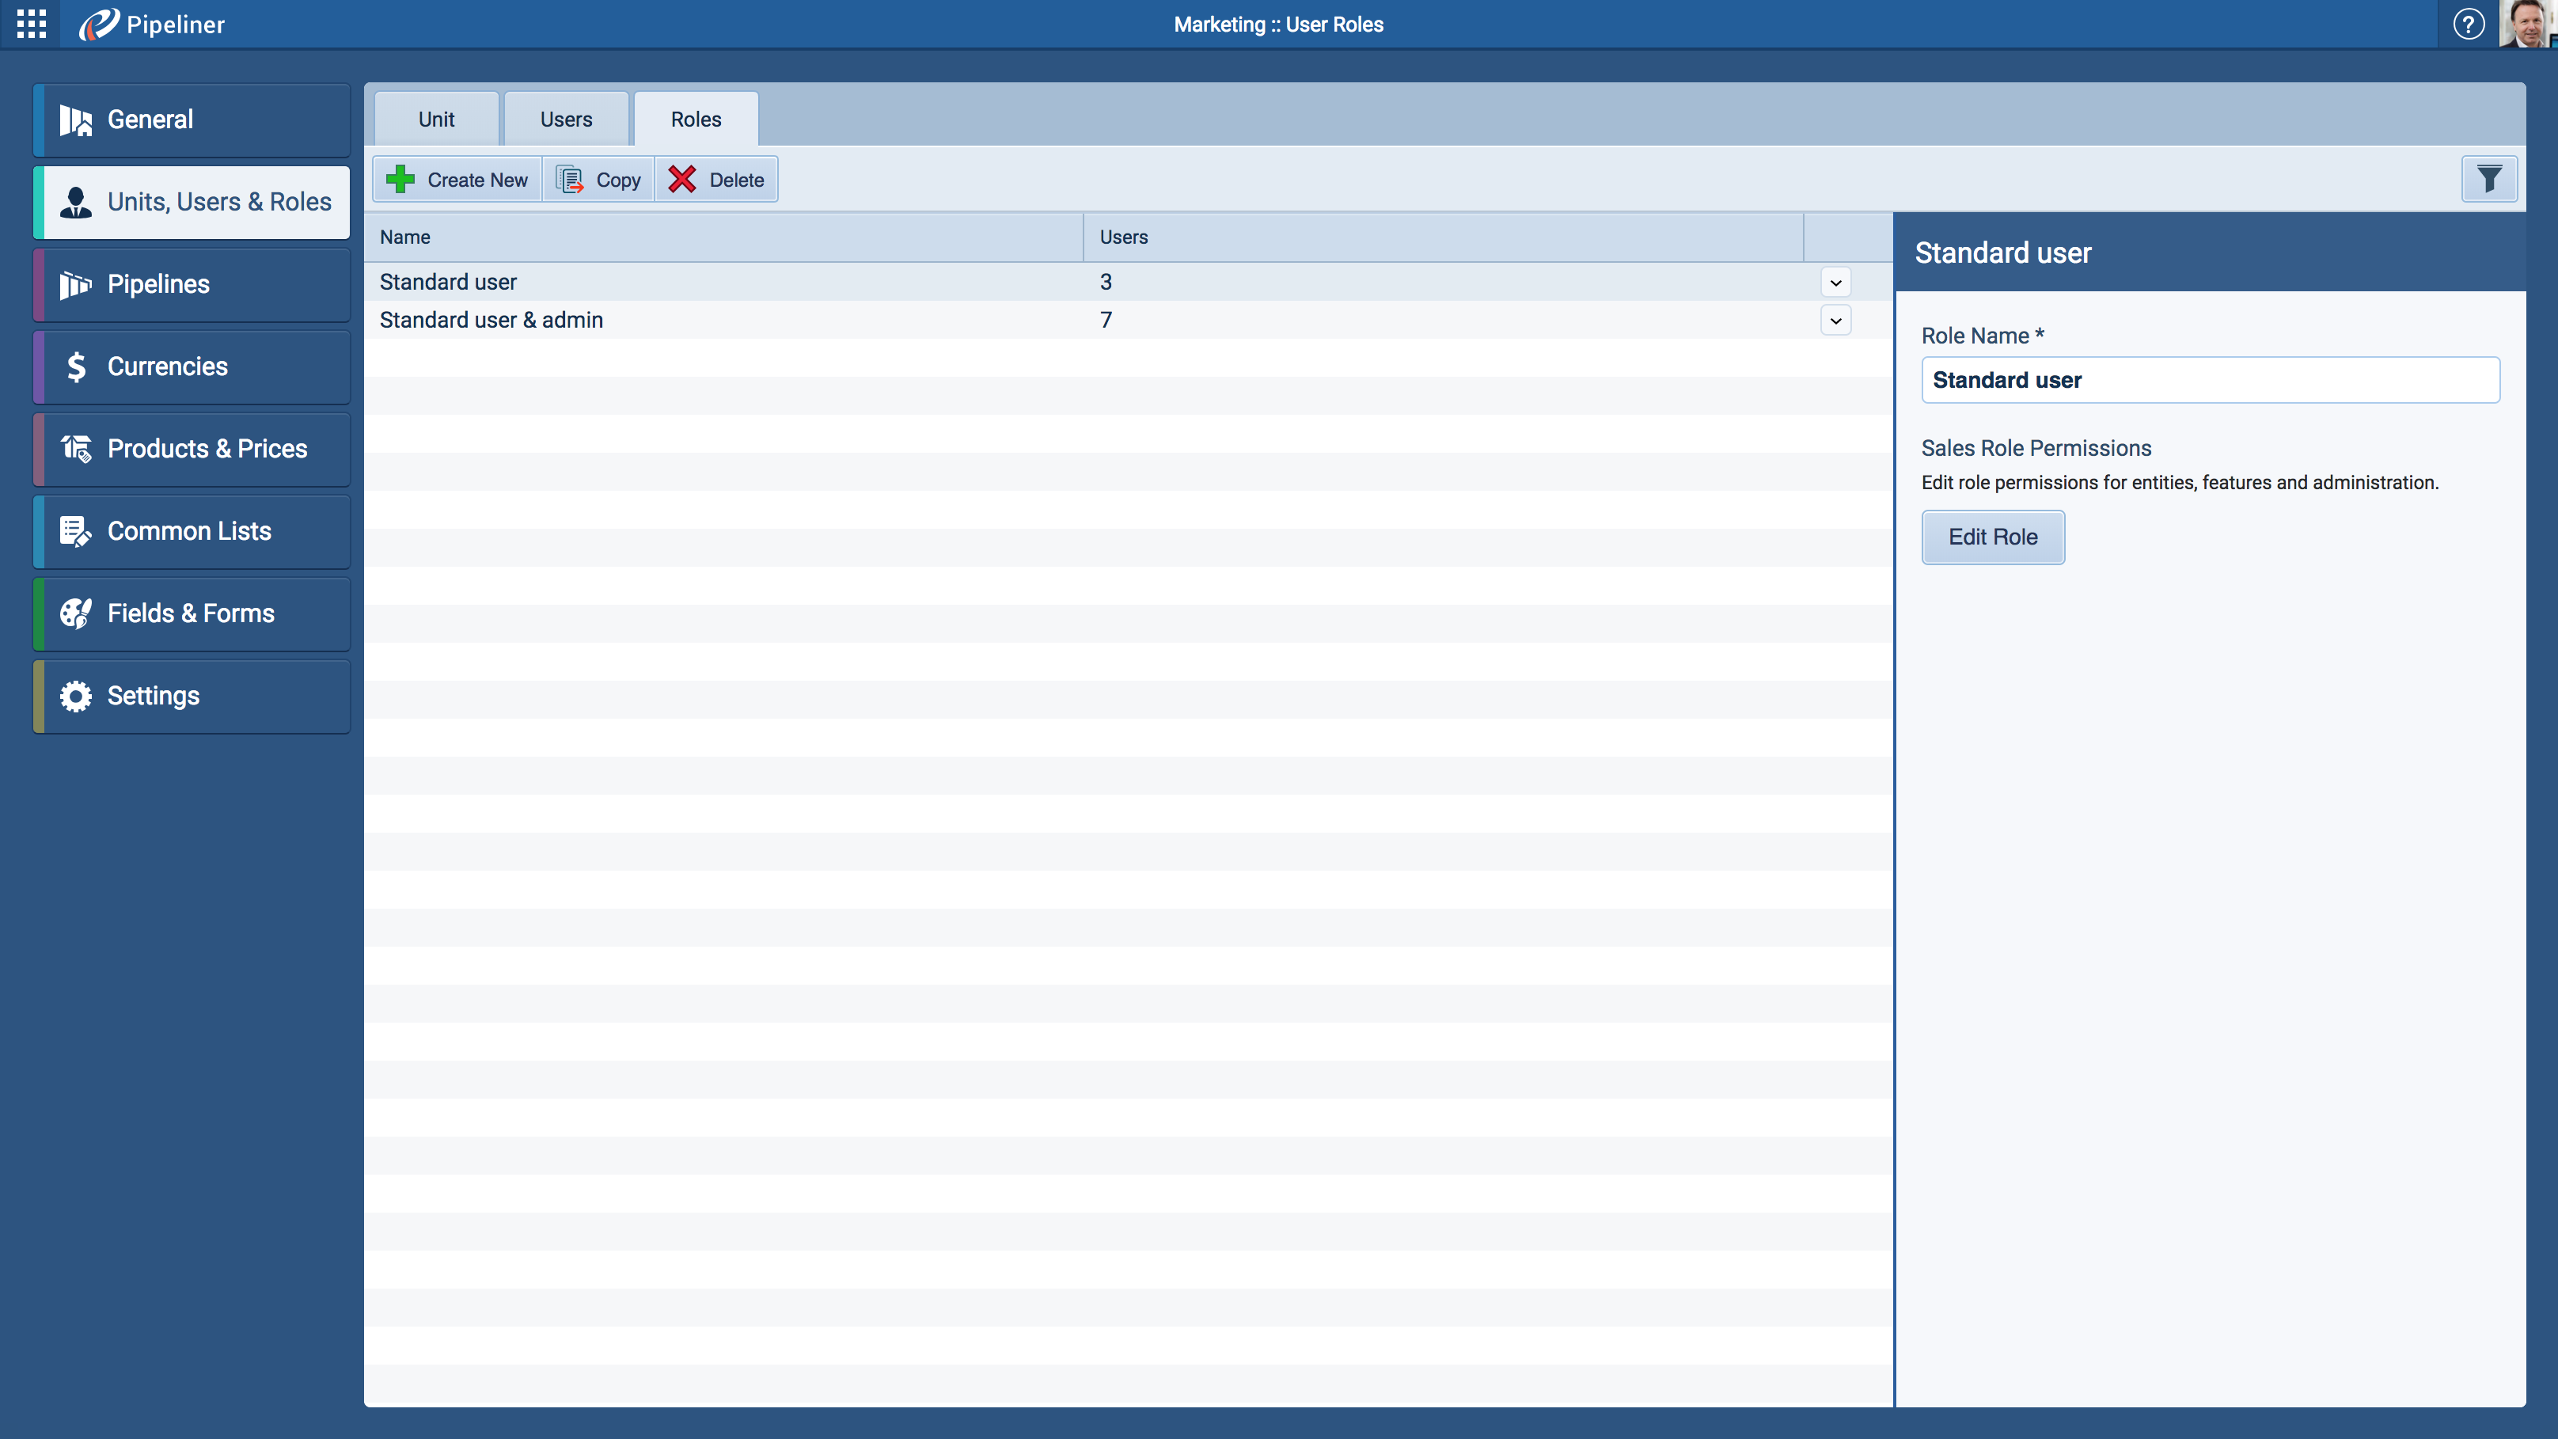Open the General admin section
The height and width of the screenshot is (1439, 2558).
point(192,120)
